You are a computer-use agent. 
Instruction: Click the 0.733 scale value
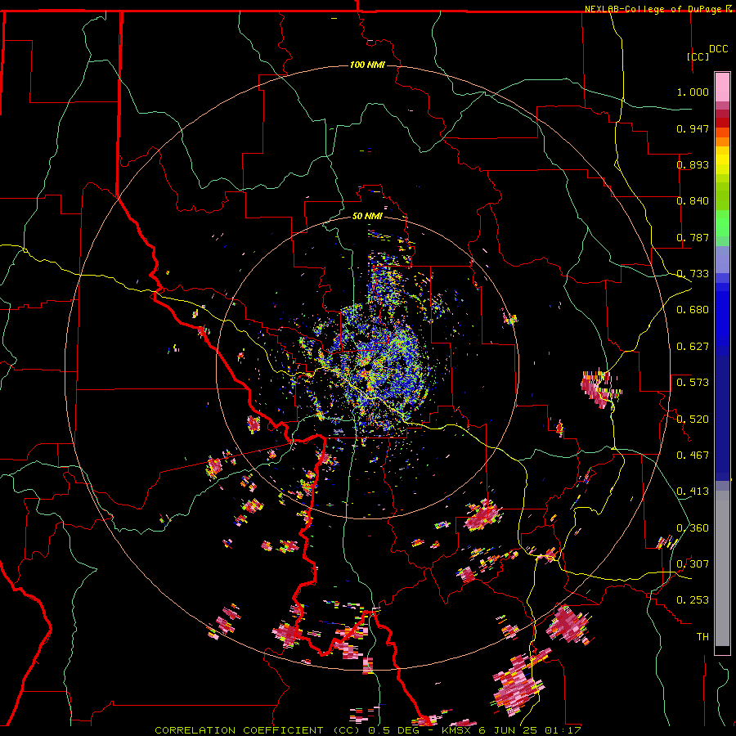tap(693, 274)
